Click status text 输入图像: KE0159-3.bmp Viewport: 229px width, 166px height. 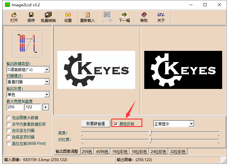point(36,159)
